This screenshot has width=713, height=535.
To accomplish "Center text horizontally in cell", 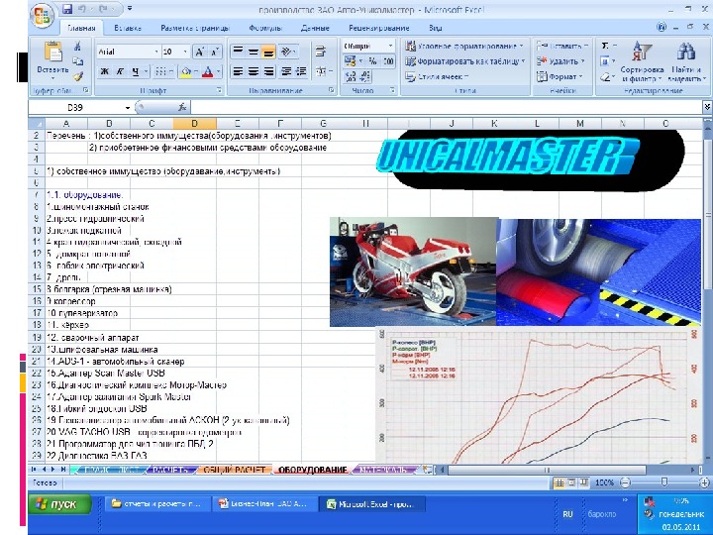I will (253, 71).
